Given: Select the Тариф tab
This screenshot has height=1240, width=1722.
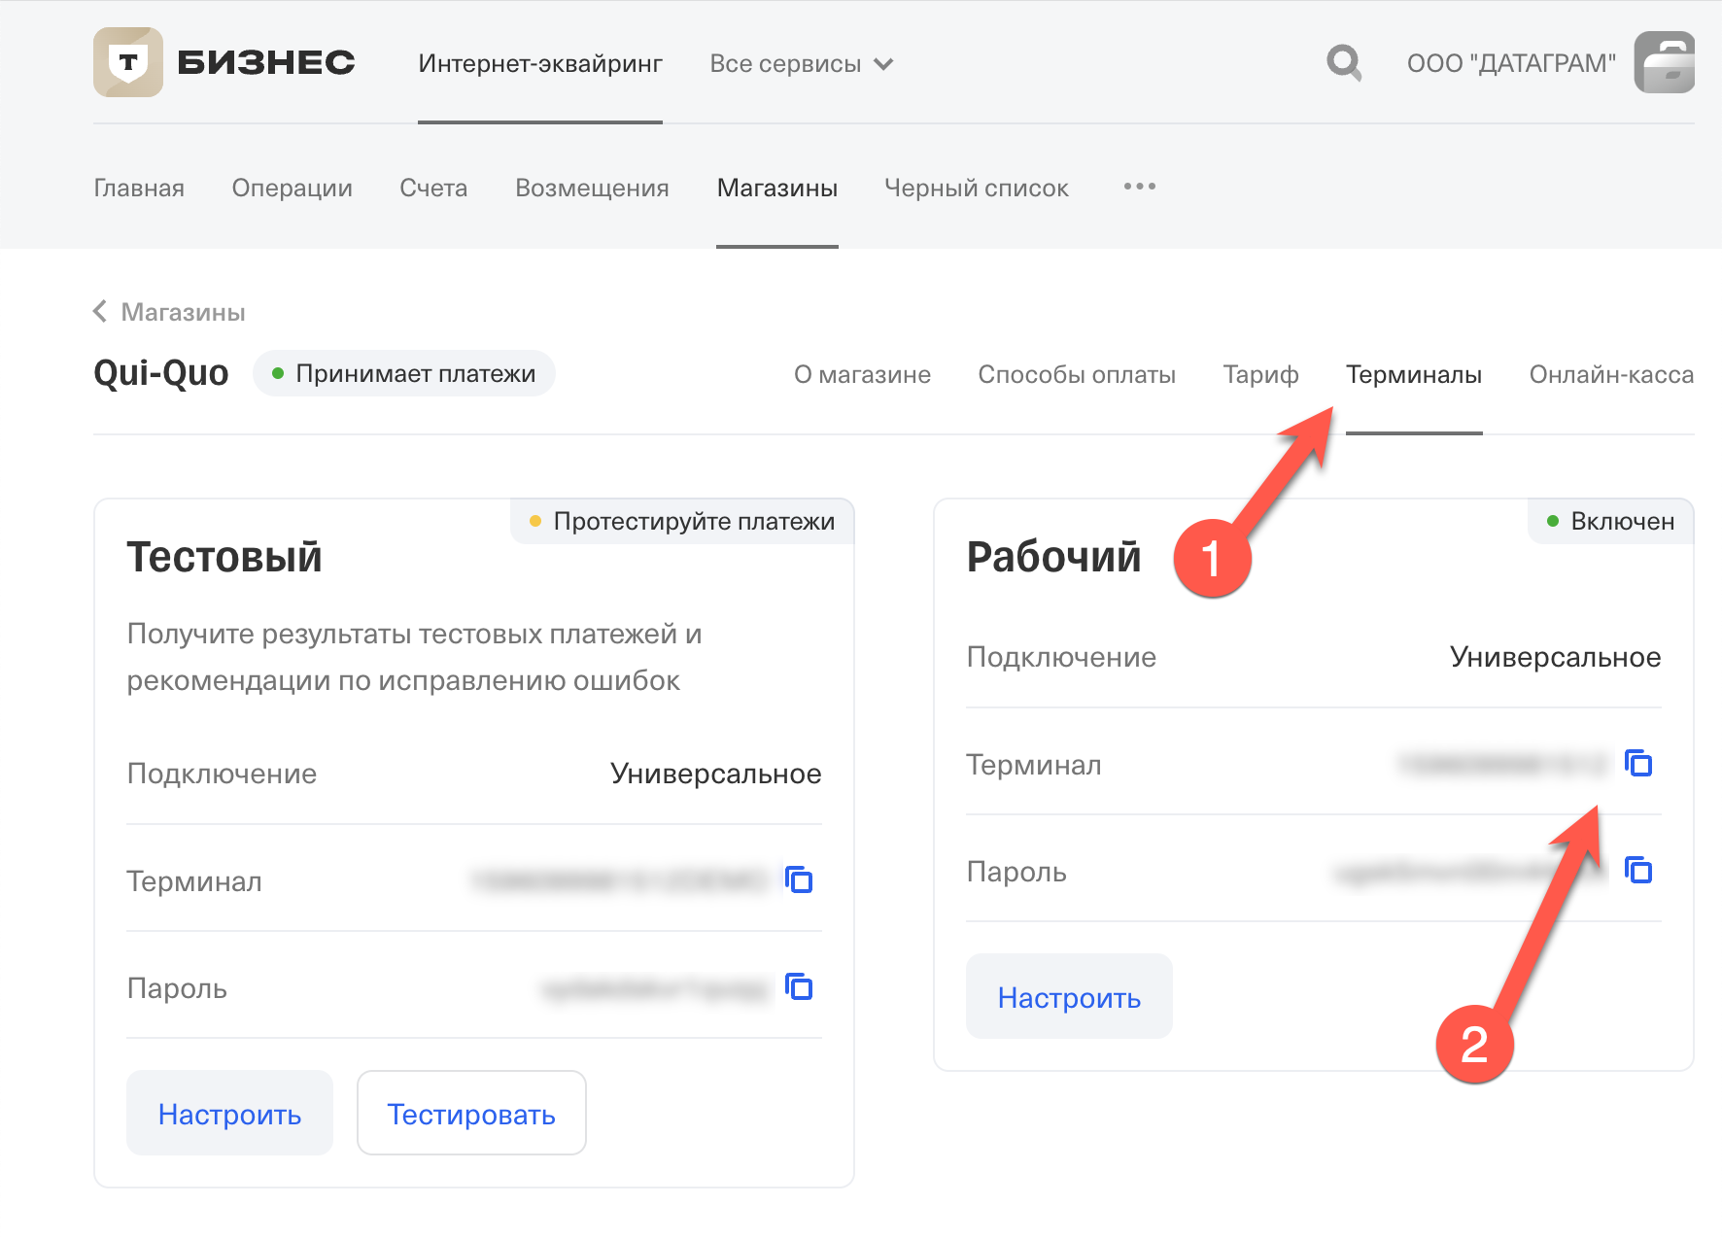Looking at the screenshot, I should pyautogui.click(x=1260, y=375).
